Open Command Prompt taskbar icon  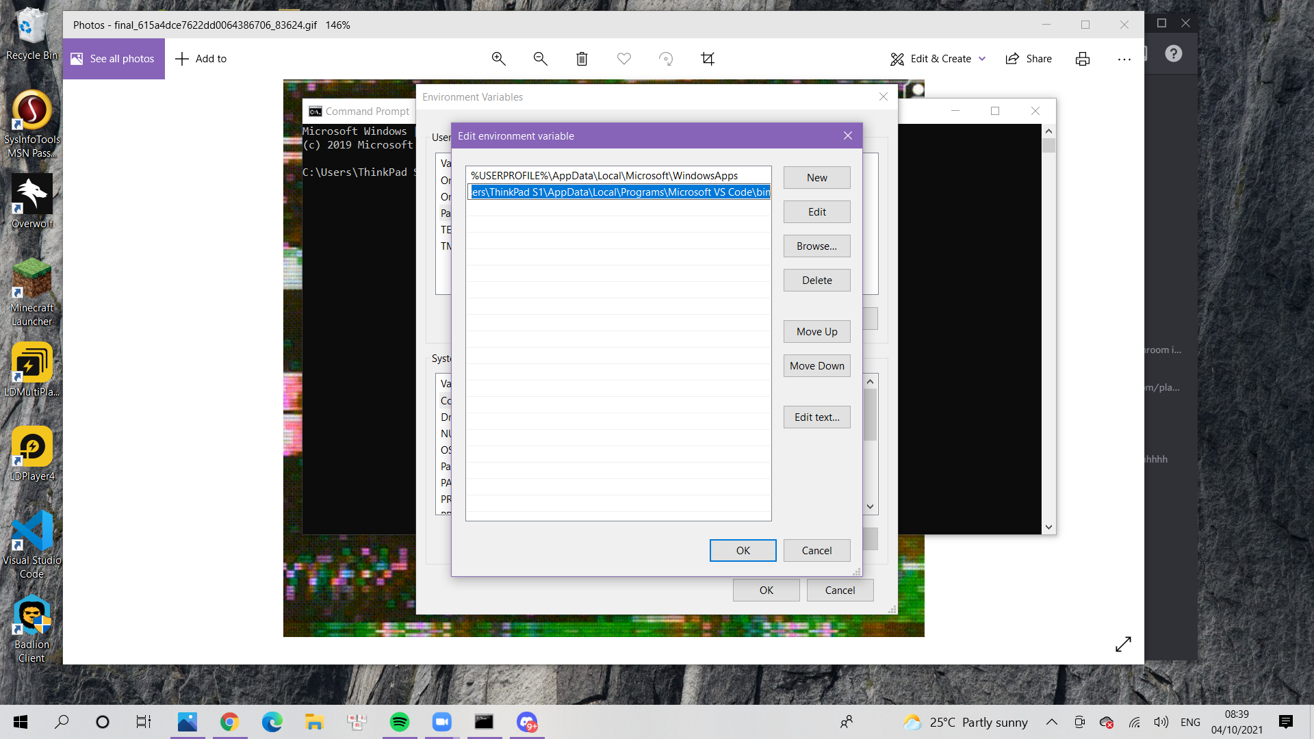click(x=484, y=722)
